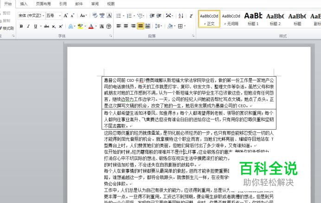The height and width of the screenshot is (203, 321).
Task: Apply yellow text highlight color
Action: pos(80,26)
